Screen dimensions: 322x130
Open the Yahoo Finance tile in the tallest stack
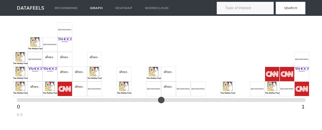click(65, 44)
